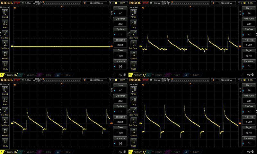Select +Width icon in top-right scope screen
The width and height of the screenshot is (257, 154).
pos(134,54)
